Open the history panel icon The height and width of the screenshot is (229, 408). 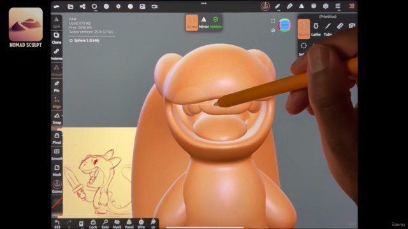81,224
